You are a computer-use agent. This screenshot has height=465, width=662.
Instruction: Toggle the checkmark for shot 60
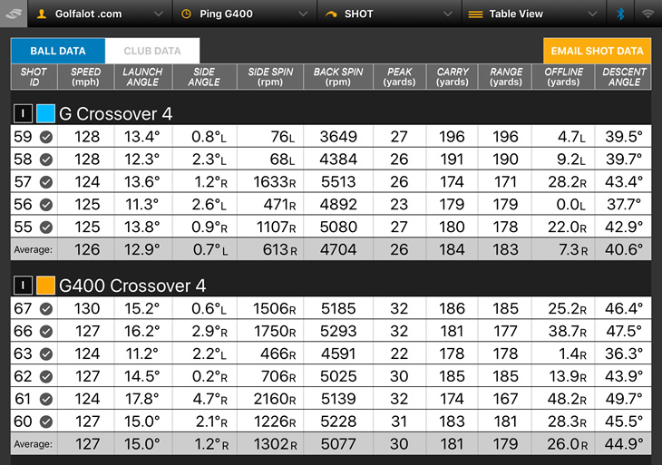pyautogui.click(x=46, y=421)
